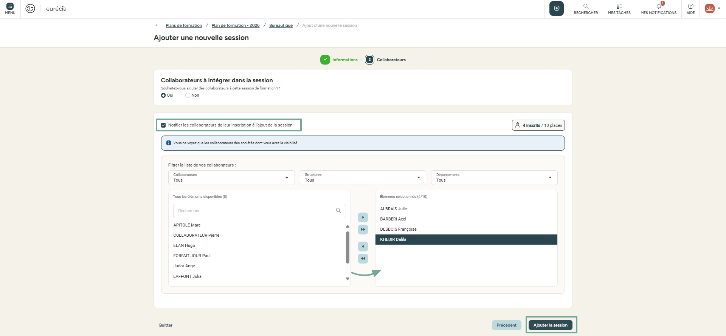
Task: Expand the Collaborateurs filter dropdown
Action: 287,177
